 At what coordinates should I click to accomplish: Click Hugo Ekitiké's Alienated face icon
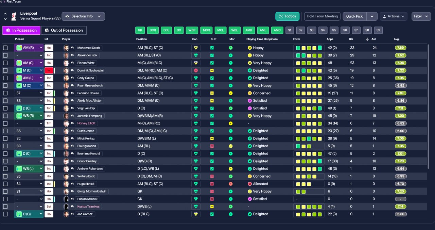(x=250, y=184)
